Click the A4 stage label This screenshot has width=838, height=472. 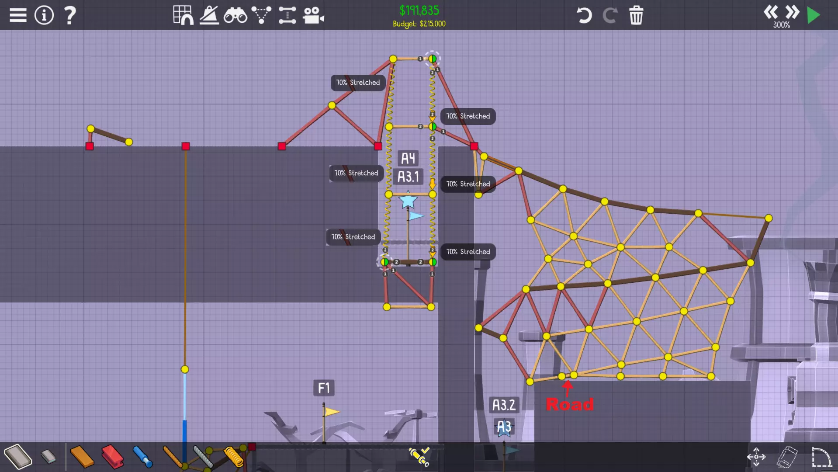coord(408,158)
